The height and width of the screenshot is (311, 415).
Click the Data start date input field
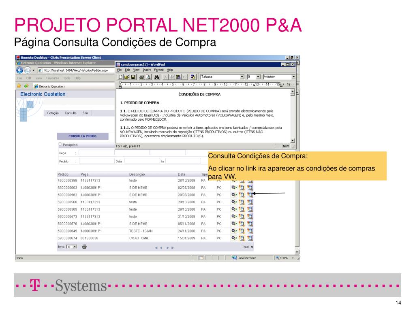[142, 161]
